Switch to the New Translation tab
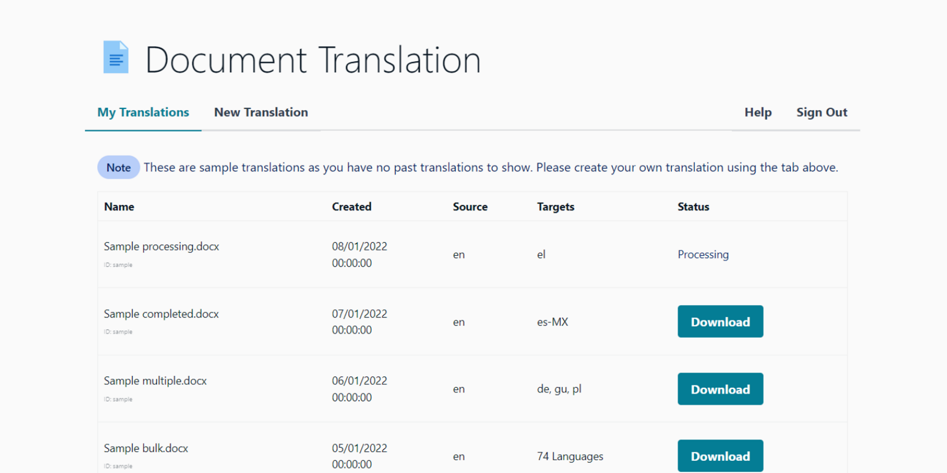The image size is (947, 473). [x=261, y=112]
